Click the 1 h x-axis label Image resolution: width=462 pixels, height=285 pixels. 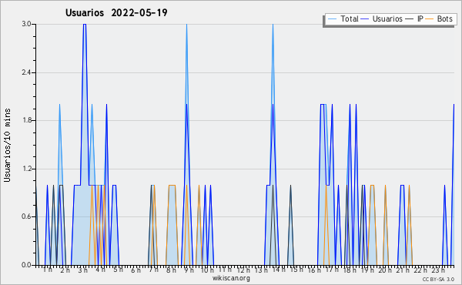click(x=48, y=270)
